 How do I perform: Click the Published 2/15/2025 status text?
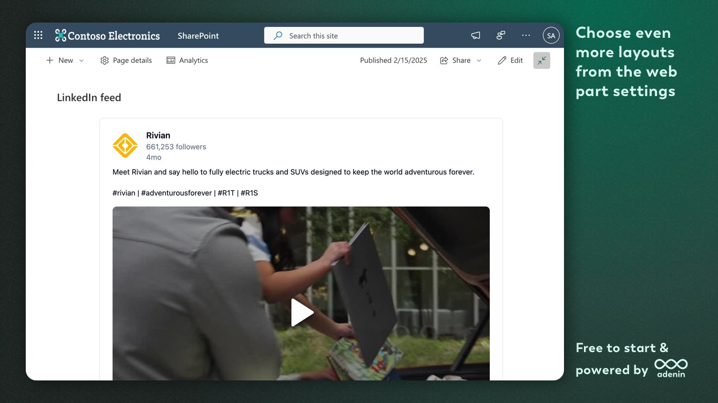click(x=394, y=60)
